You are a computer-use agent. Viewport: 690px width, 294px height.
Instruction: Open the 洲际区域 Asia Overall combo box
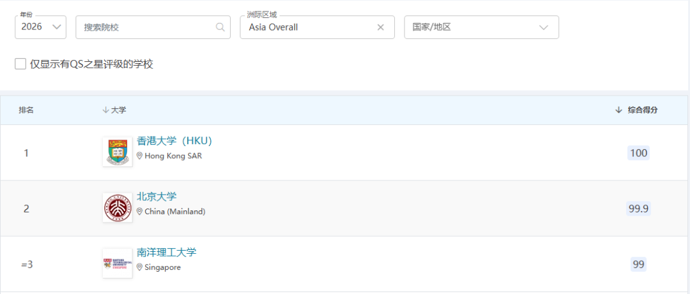click(307, 27)
